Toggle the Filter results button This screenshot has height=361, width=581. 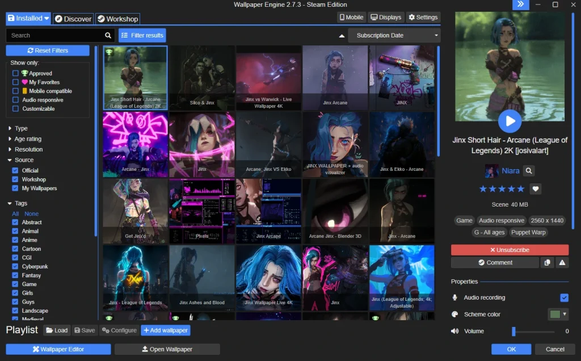point(142,35)
